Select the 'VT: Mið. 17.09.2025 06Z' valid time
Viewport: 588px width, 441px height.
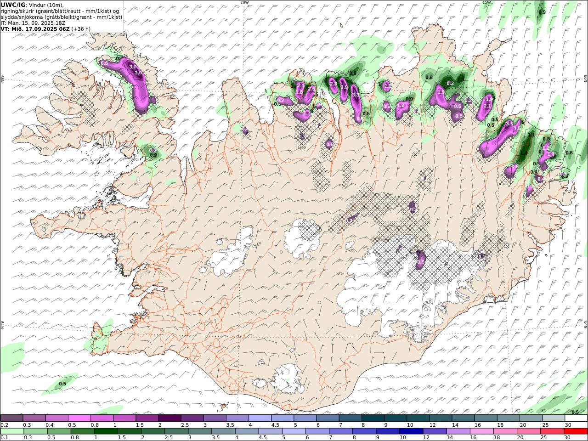click(x=35, y=28)
